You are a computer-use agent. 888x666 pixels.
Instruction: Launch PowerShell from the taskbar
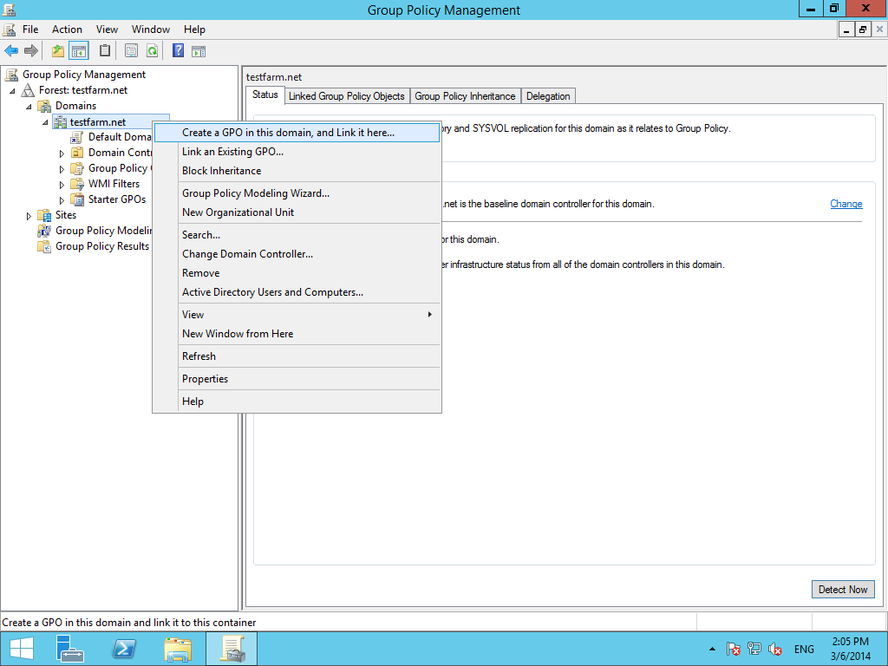pyautogui.click(x=124, y=649)
